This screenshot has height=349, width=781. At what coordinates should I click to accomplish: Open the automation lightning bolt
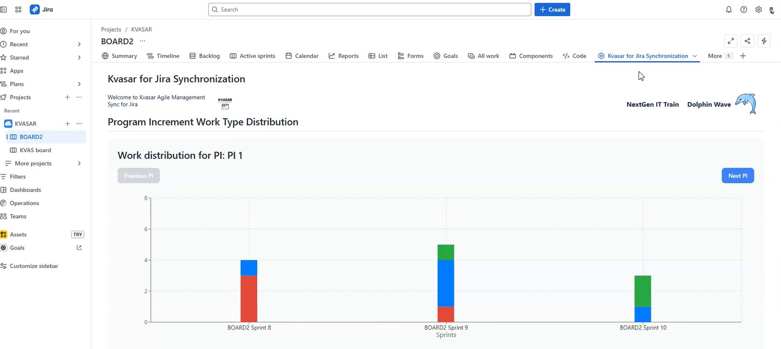764,41
